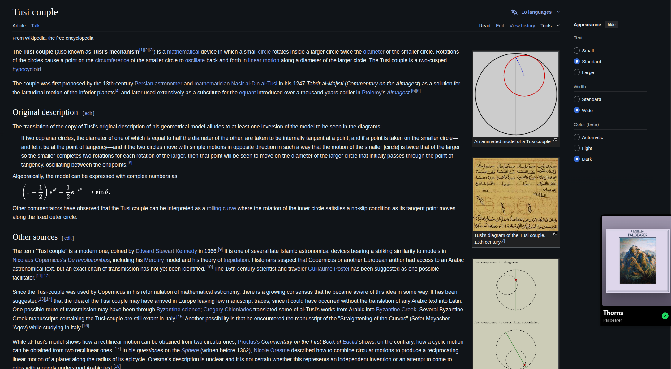
Task: Switch to the Article tab
Action: click(x=19, y=26)
